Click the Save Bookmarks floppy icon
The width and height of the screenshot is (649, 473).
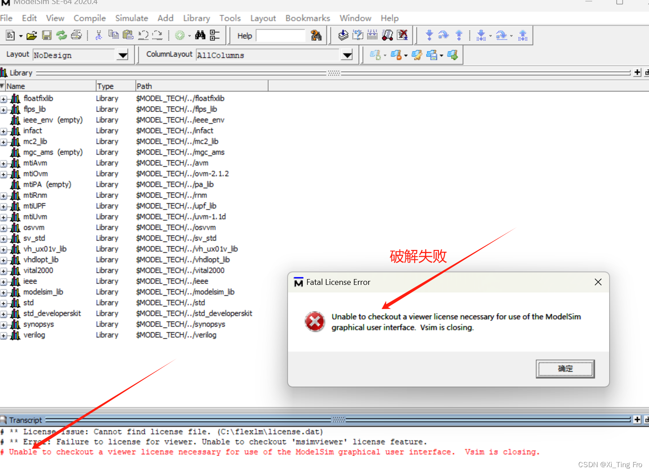pyautogui.click(x=432, y=55)
